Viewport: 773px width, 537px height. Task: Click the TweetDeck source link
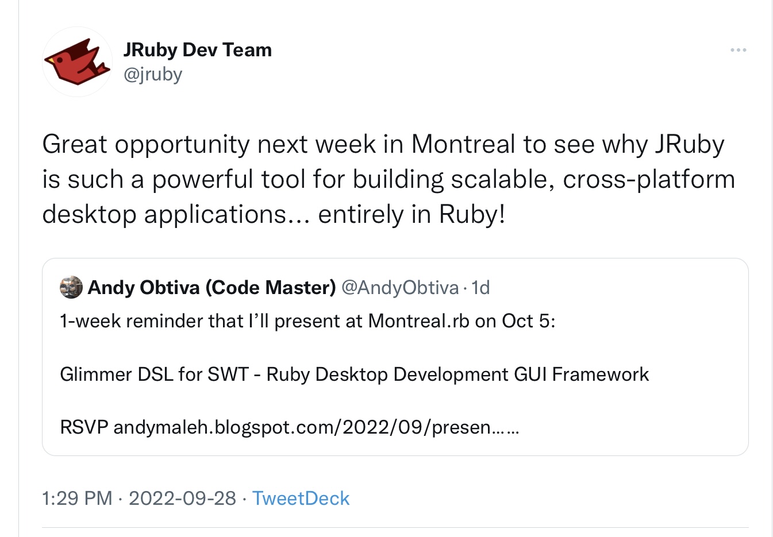point(301,499)
